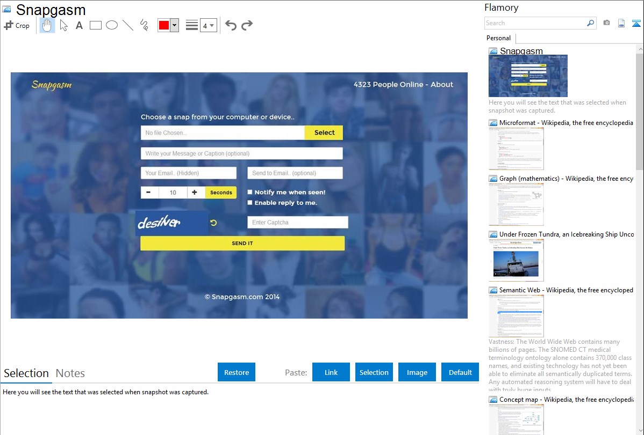This screenshot has height=435, width=644.
Task: Click the icon beside Semantic Web title
Action: 493,290
